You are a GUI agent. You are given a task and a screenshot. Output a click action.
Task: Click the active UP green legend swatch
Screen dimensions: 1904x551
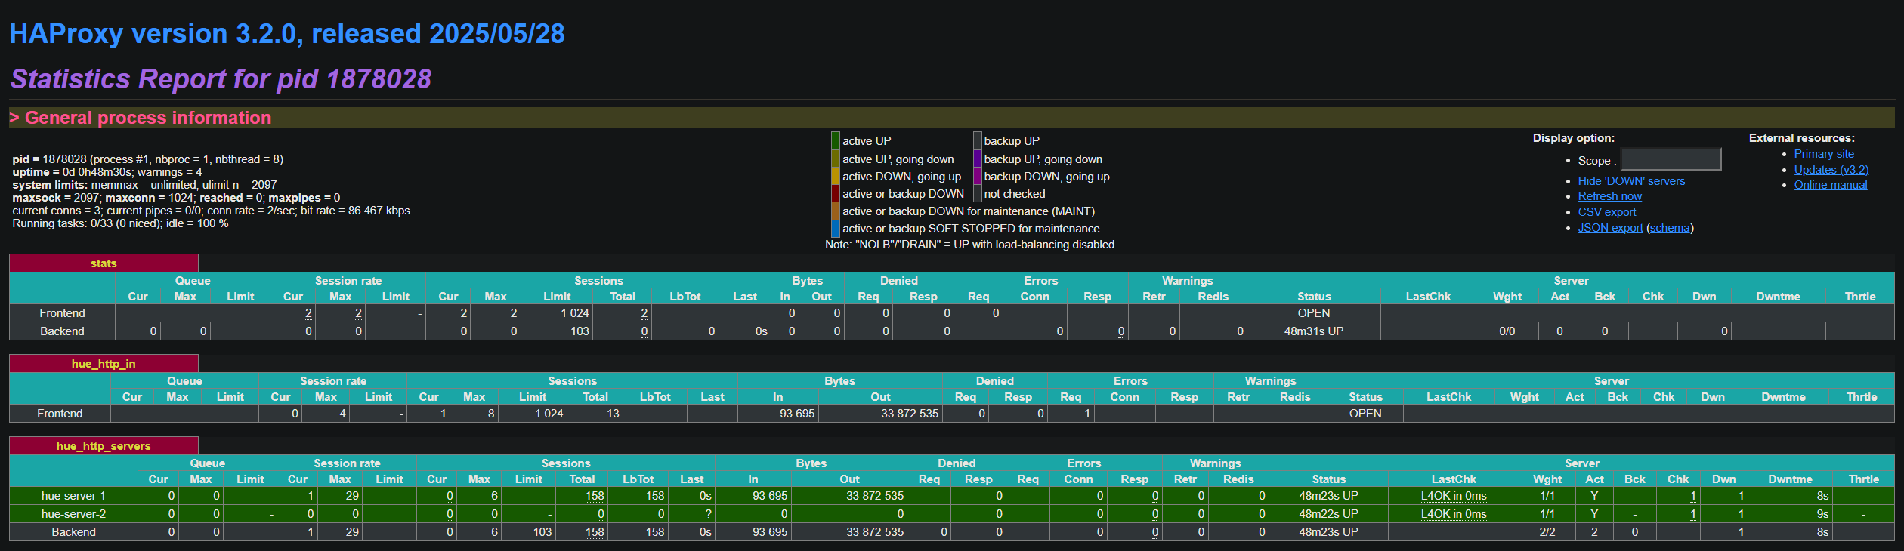click(836, 140)
